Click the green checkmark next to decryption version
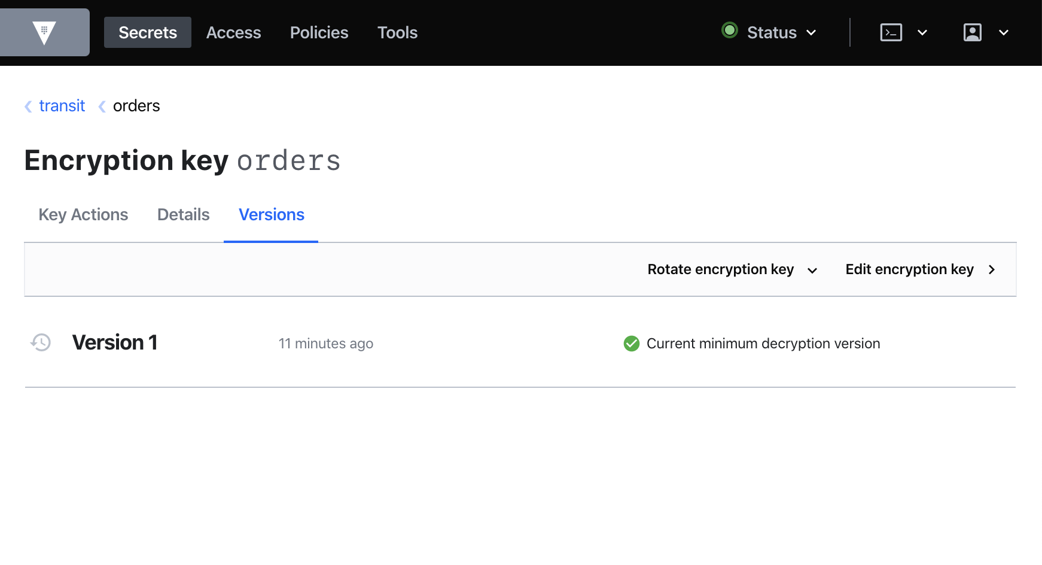This screenshot has height=565, width=1042. 631,344
